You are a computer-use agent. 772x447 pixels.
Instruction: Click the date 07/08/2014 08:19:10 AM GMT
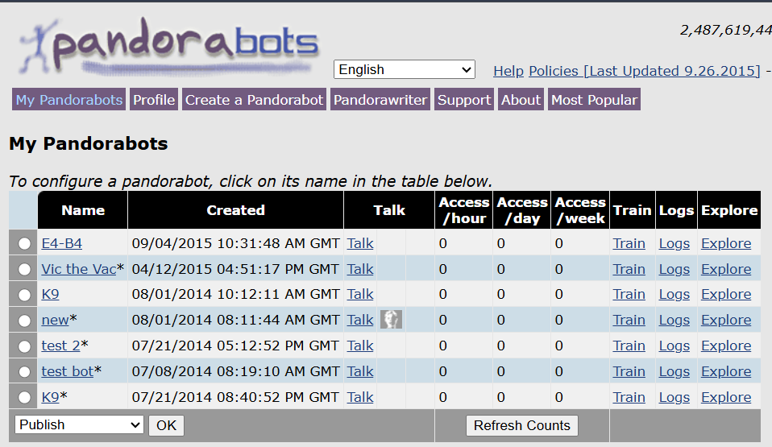coord(235,371)
